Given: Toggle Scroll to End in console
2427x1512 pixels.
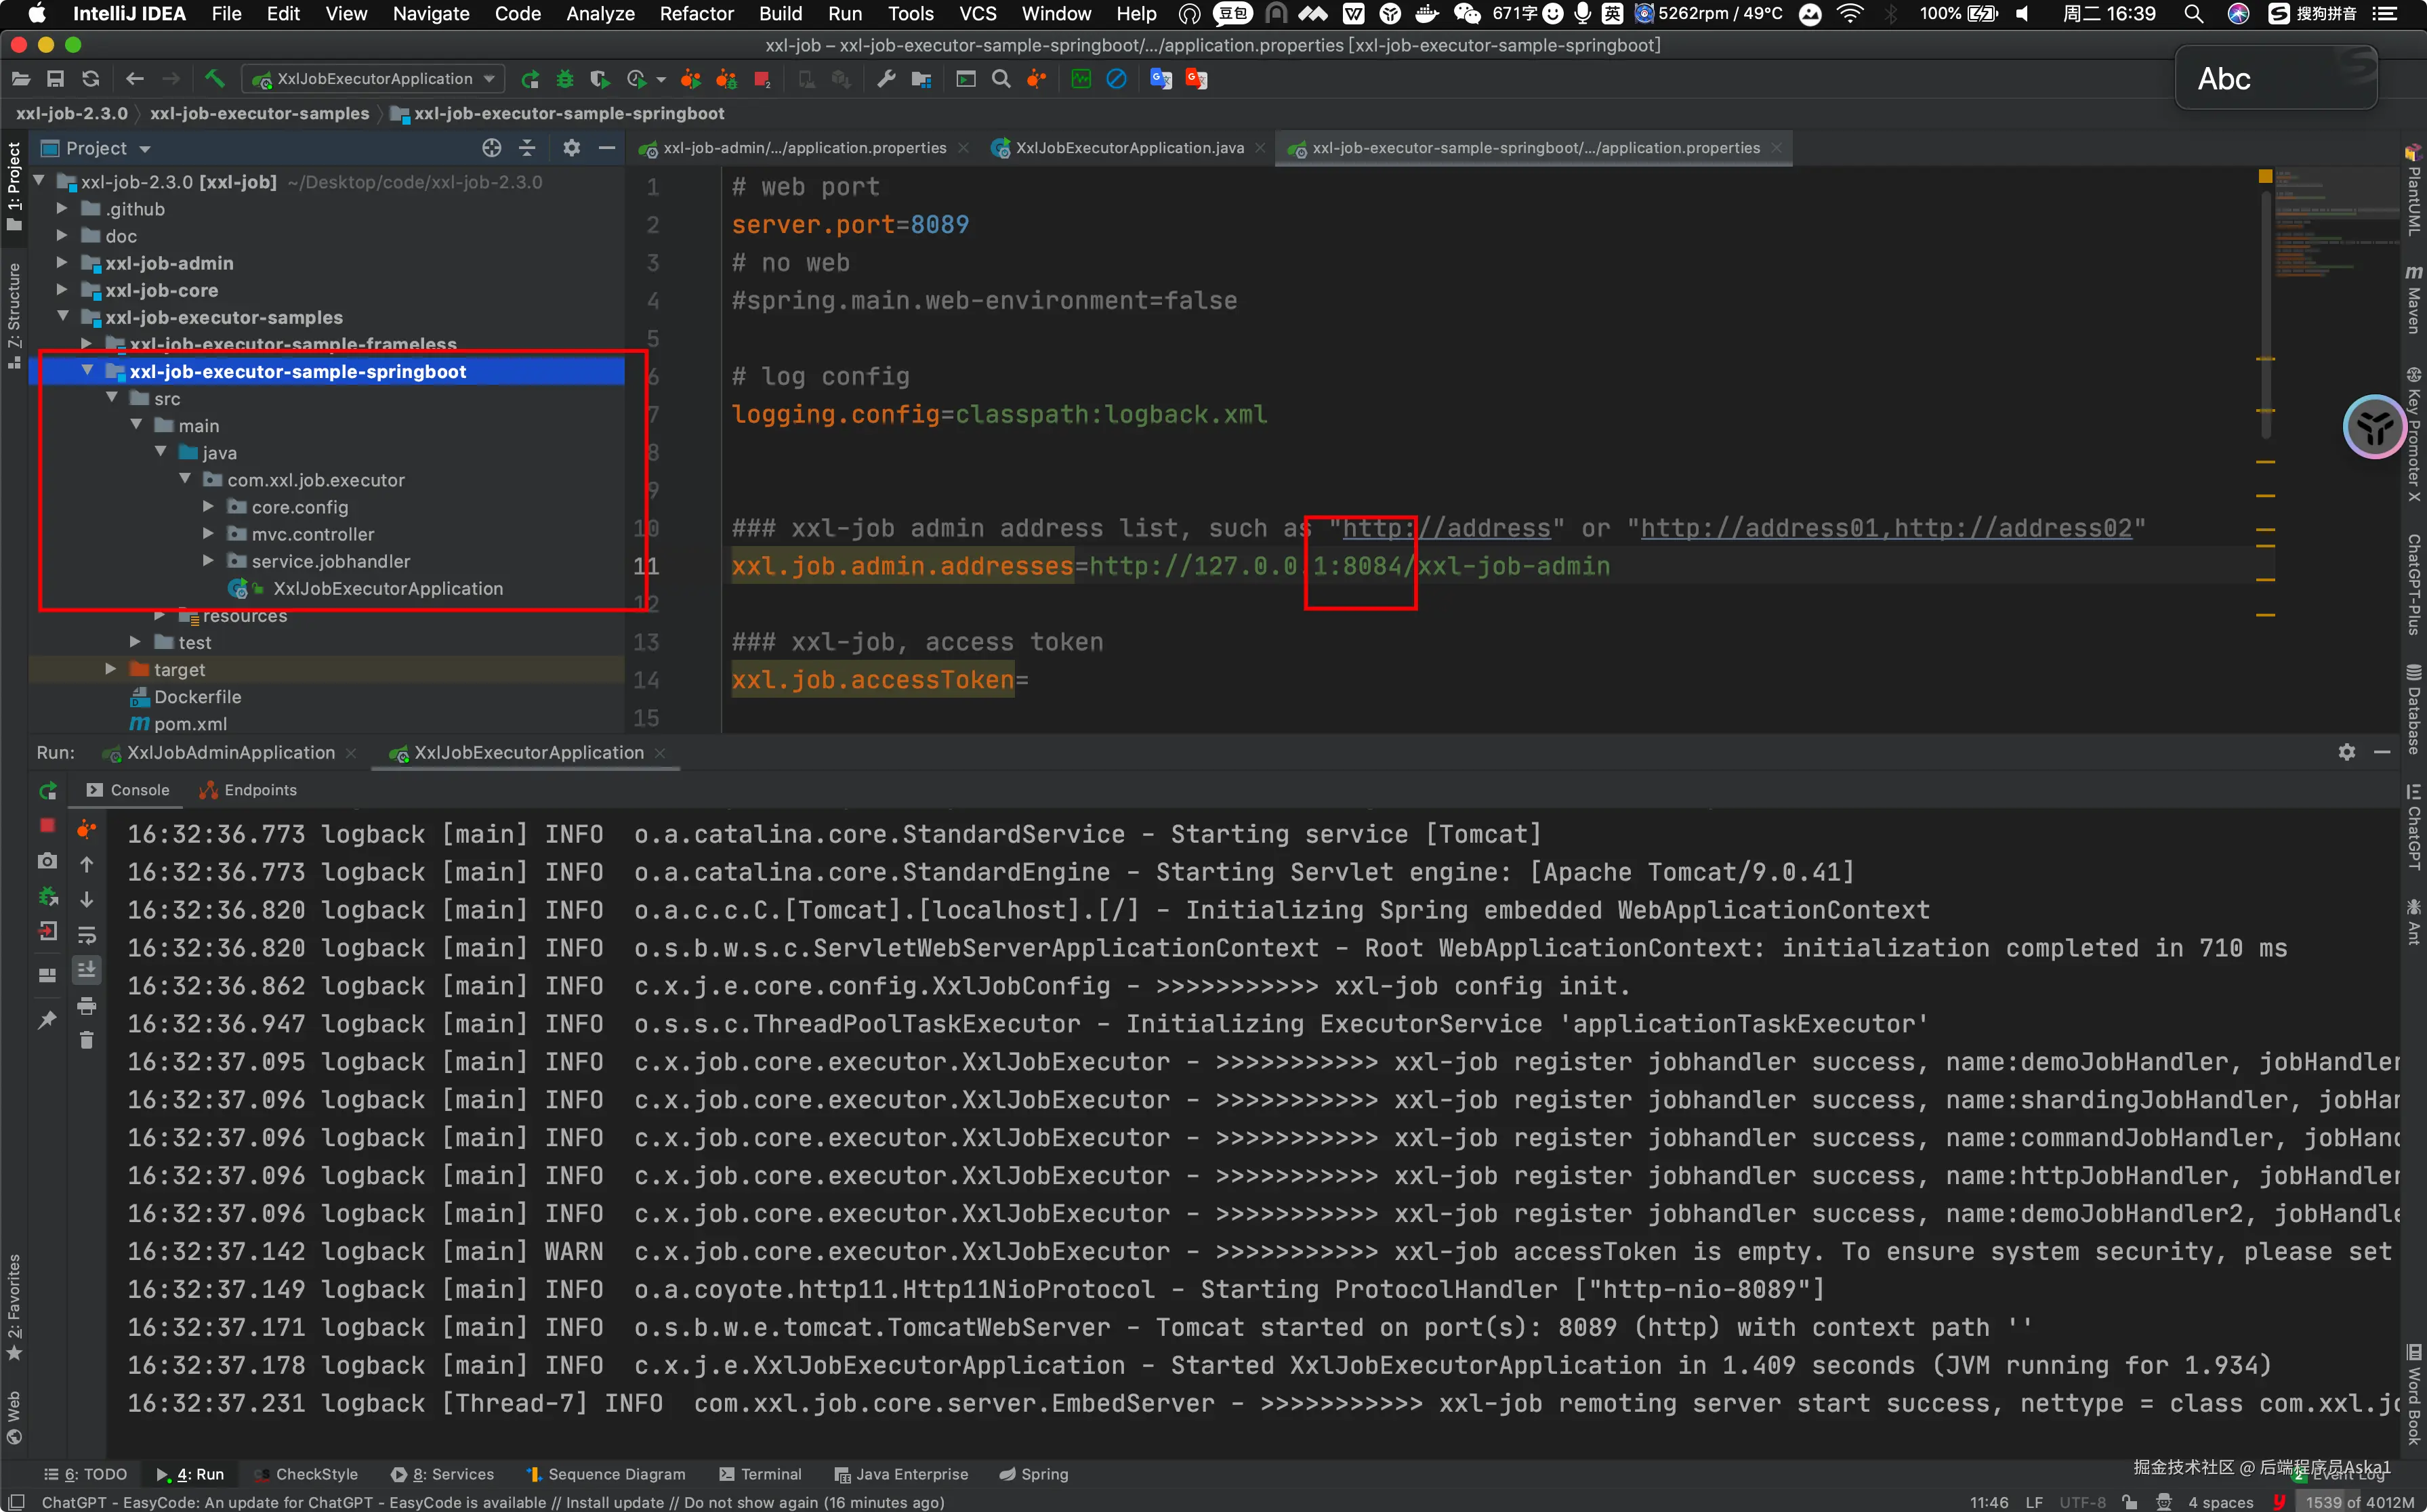Looking at the screenshot, I should click(87, 969).
